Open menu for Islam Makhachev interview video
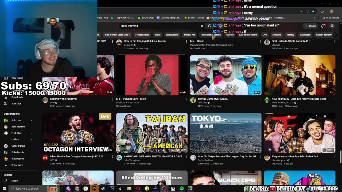Screen dimensions: 342x192 coord(112,157)
